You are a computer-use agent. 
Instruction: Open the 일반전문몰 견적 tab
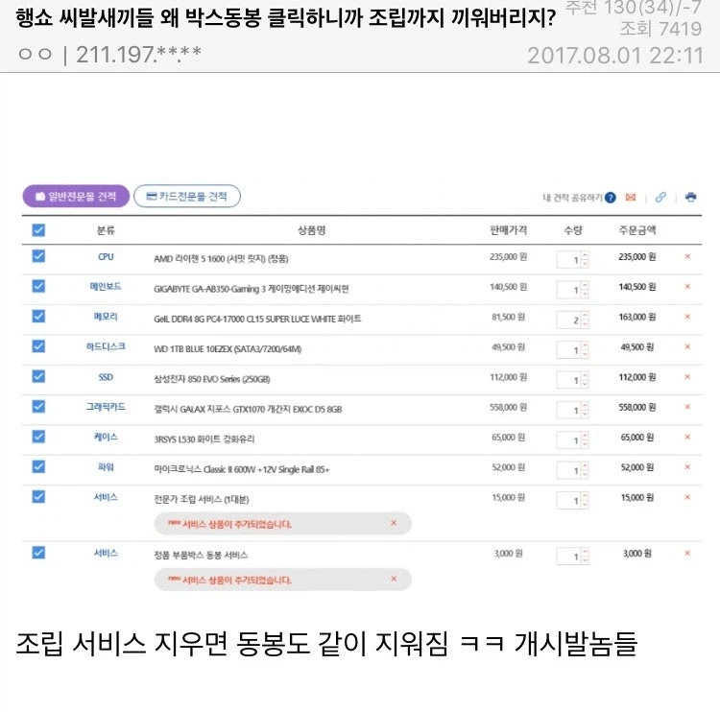(76, 197)
